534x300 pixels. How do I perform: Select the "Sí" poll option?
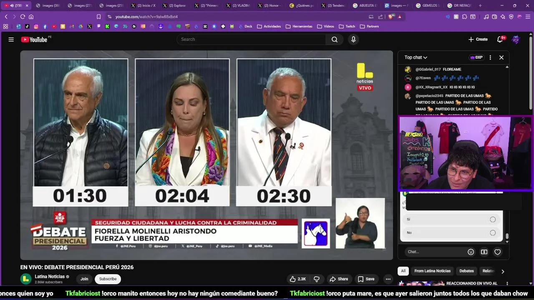(x=451, y=219)
